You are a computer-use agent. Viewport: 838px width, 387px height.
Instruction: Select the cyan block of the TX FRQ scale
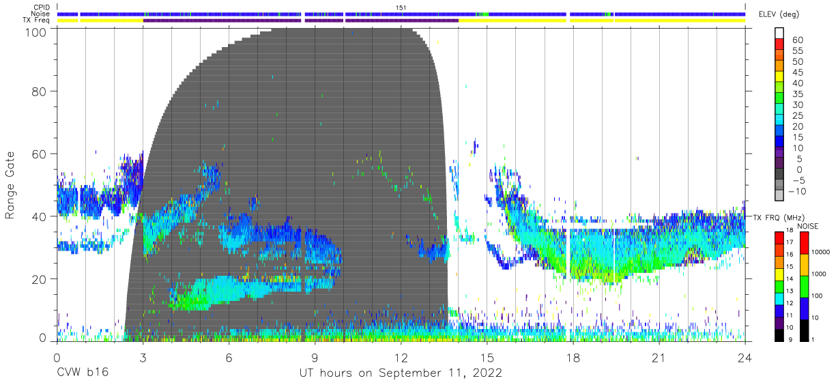click(779, 298)
